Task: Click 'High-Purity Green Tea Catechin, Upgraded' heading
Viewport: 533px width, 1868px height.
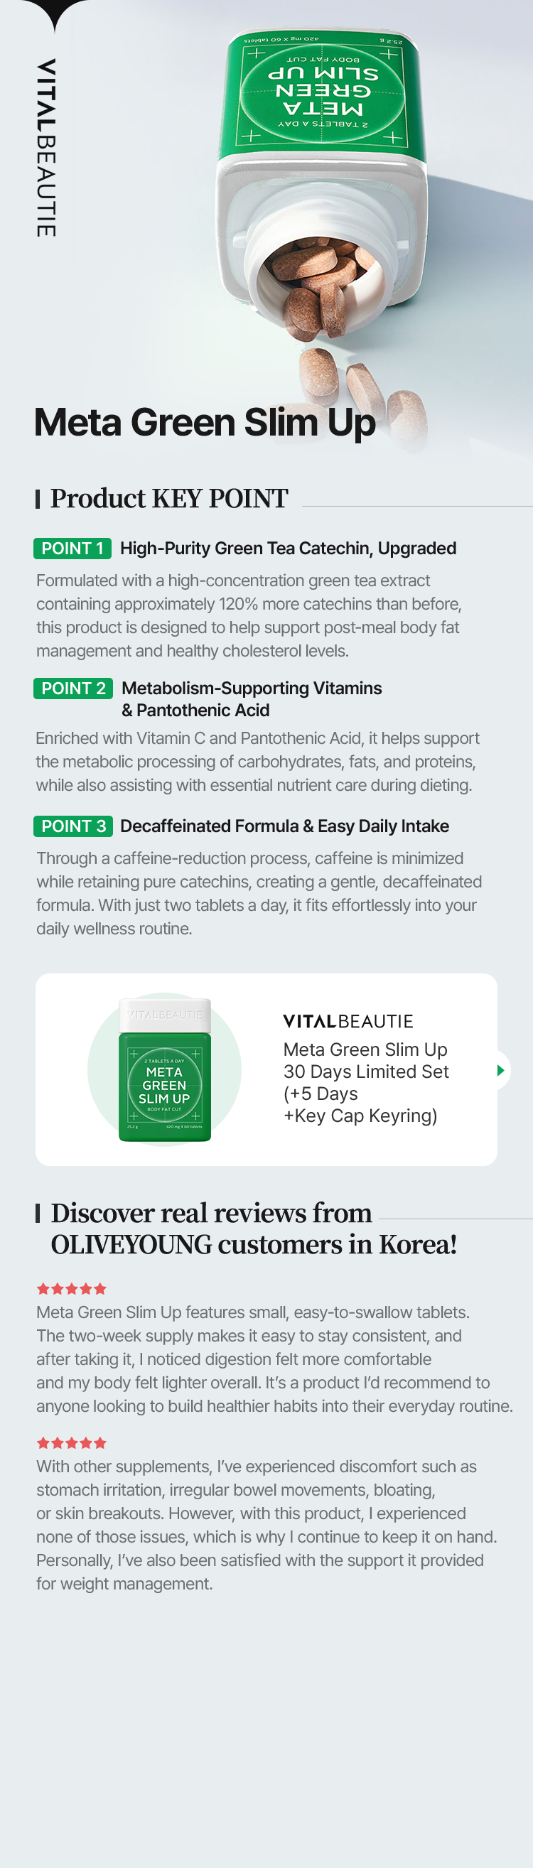Action: point(288,549)
